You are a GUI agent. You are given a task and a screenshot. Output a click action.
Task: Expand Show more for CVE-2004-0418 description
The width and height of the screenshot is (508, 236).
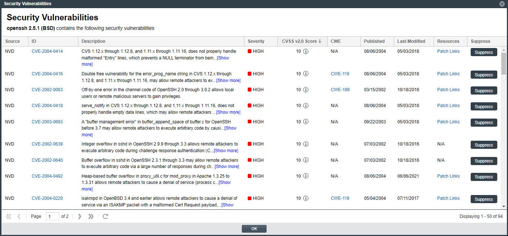tap(228, 112)
